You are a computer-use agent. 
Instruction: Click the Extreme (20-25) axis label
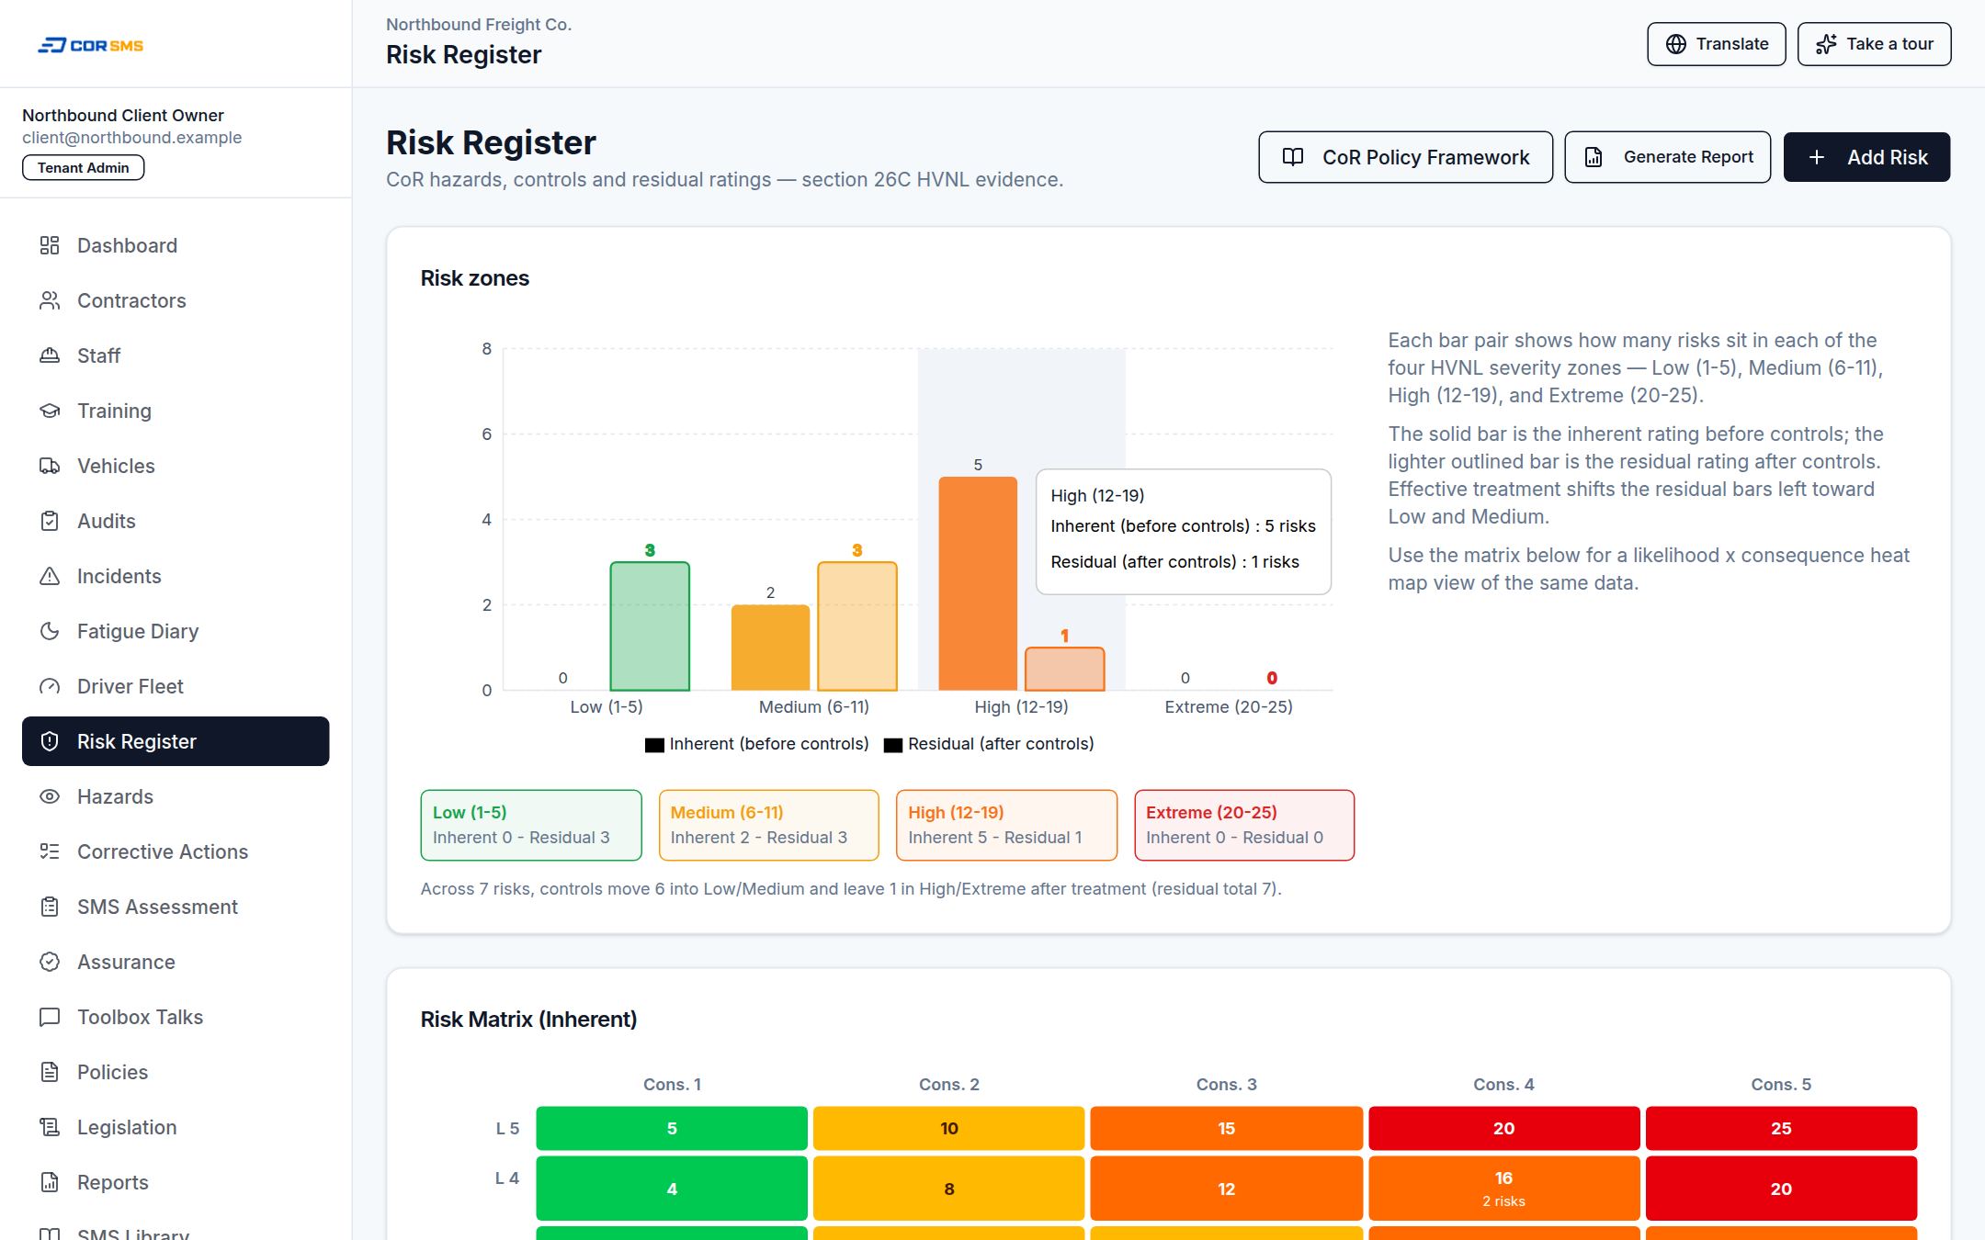[1229, 707]
